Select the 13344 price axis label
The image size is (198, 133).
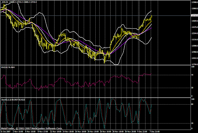tap(195, 33)
